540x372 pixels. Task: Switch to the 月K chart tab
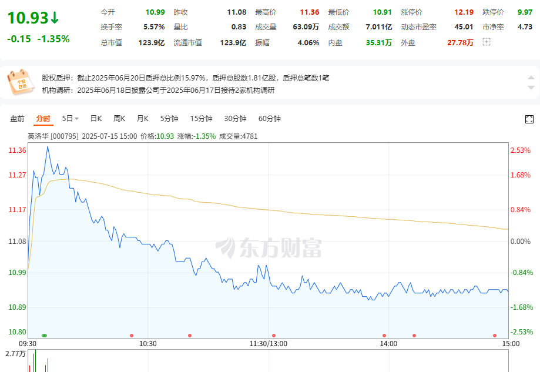point(143,119)
